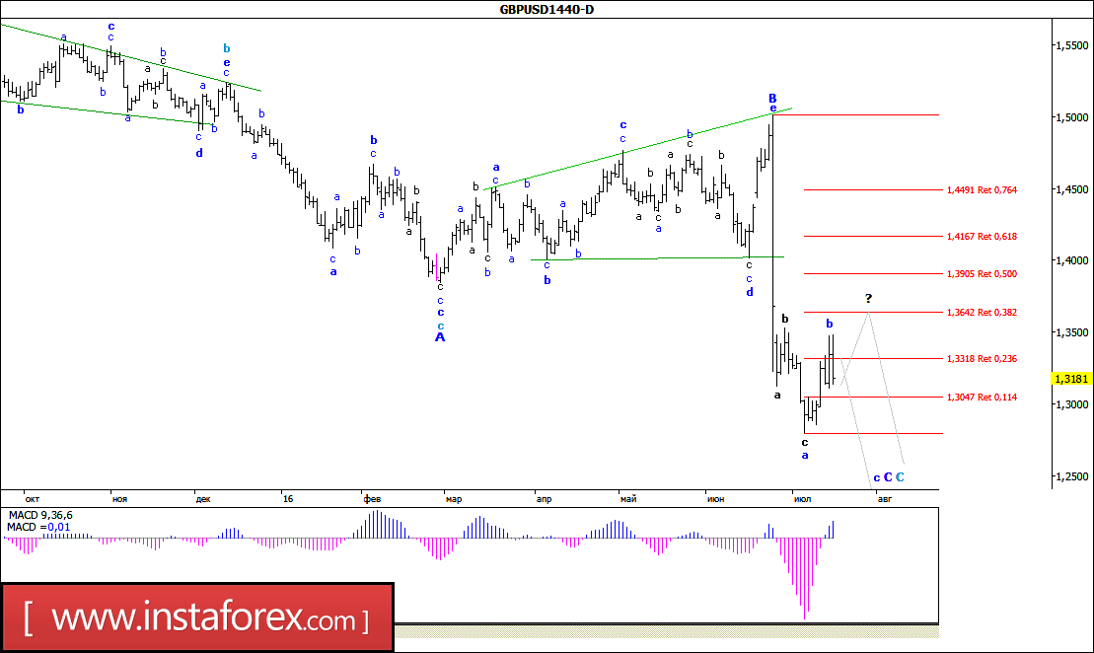Screen dimensions: 1094x653
Task: Click the 1,5000 price axis value
Action: tap(1071, 117)
